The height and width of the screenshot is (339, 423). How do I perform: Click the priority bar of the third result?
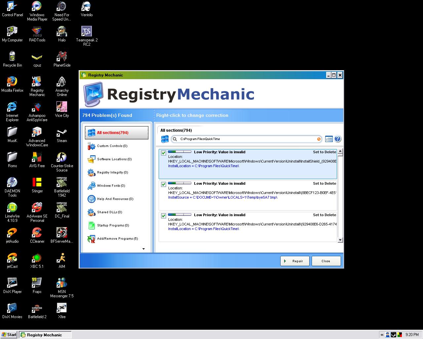[179, 215]
